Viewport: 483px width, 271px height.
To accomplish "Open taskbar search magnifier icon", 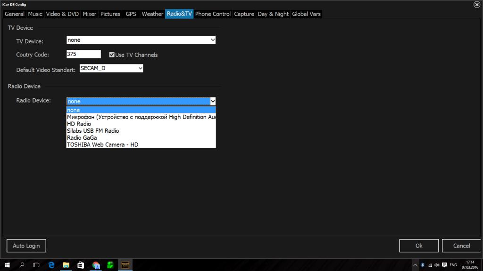I will pos(22,265).
